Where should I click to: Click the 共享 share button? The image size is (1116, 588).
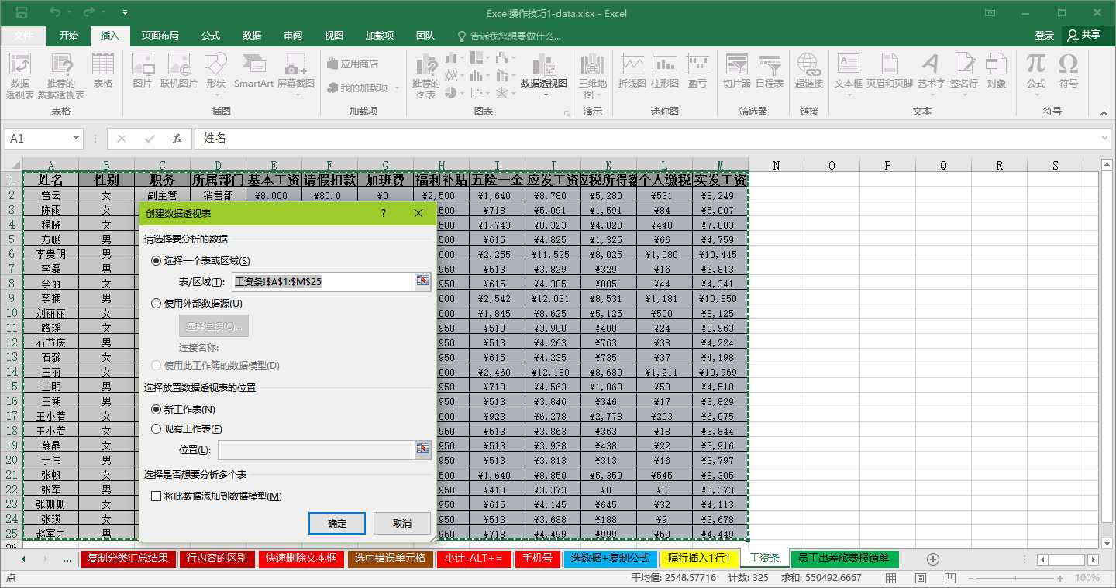tap(1083, 35)
